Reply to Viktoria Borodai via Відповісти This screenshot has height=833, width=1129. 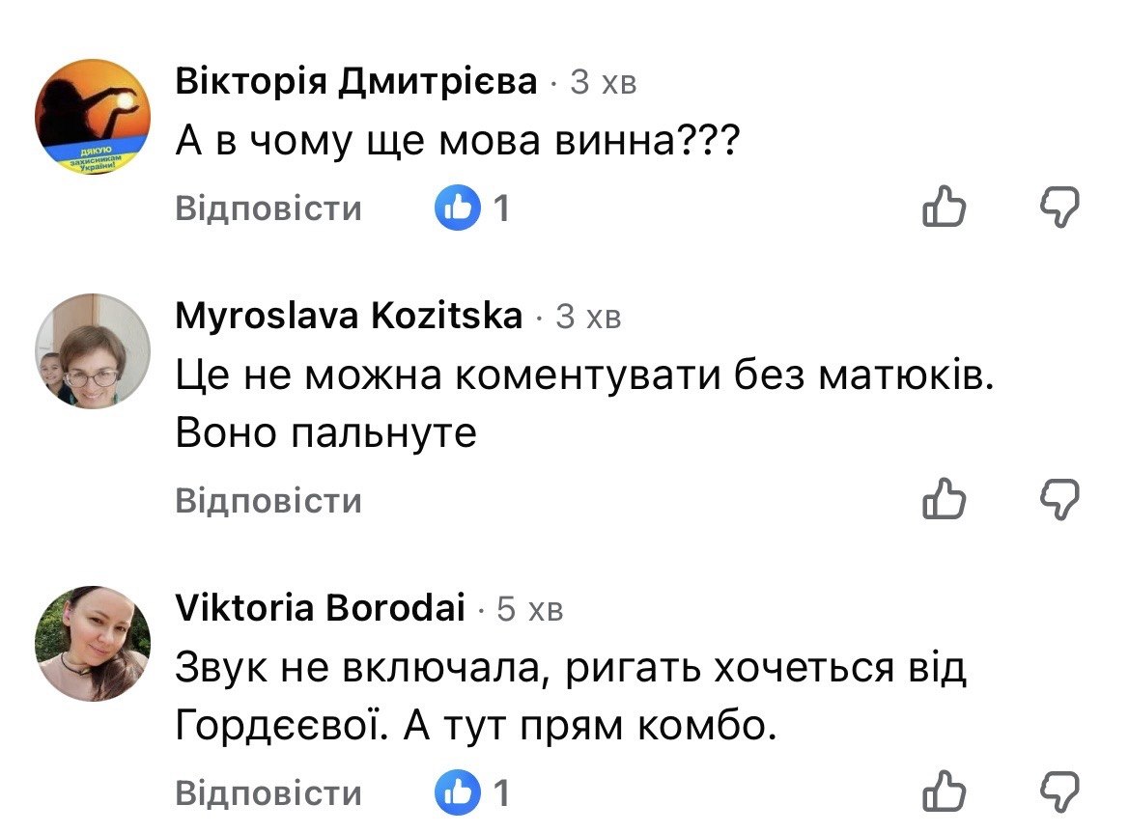[x=268, y=792]
